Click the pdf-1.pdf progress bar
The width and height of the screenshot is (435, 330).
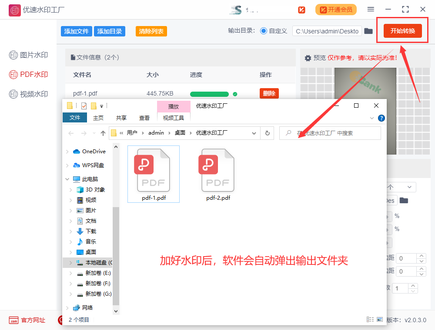click(210, 94)
